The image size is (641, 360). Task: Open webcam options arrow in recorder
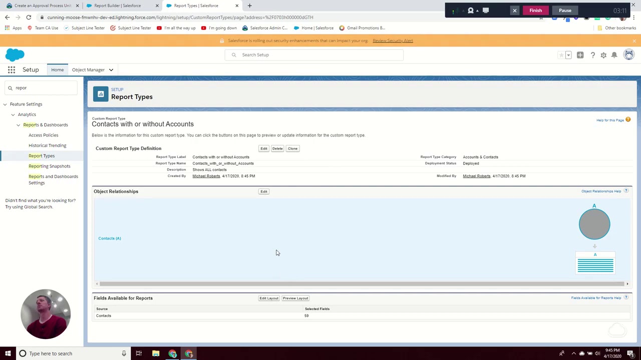click(477, 10)
